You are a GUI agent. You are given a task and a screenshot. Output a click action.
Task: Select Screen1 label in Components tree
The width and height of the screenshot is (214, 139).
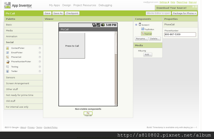tap(145, 25)
